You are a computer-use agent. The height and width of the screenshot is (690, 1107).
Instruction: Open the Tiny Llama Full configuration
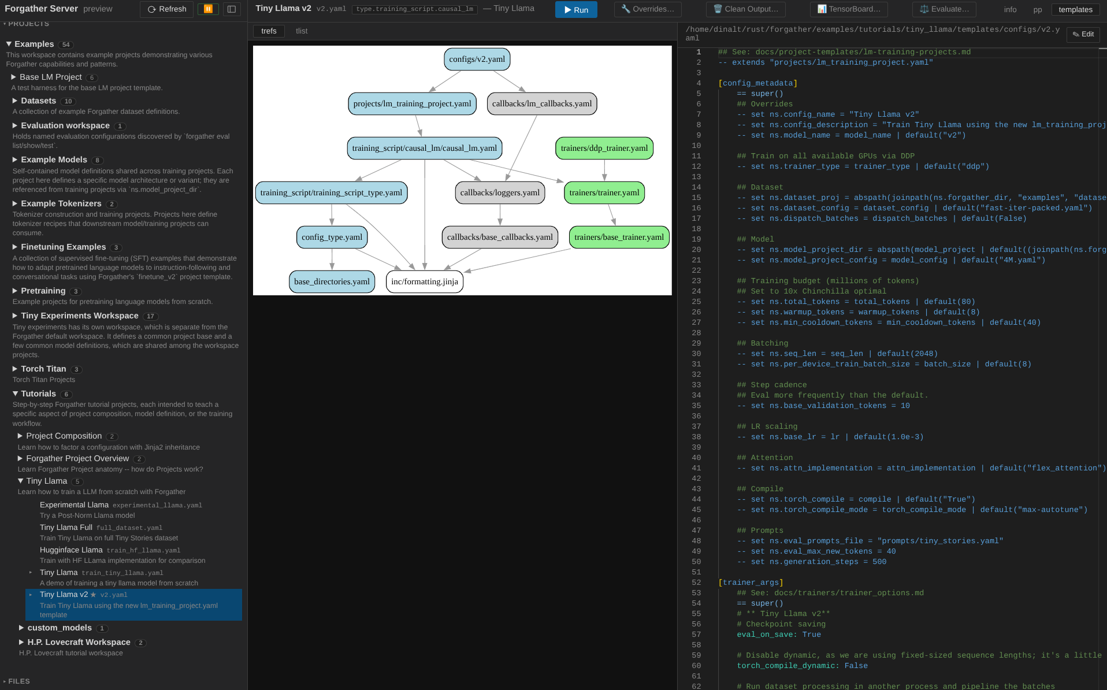click(x=133, y=532)
